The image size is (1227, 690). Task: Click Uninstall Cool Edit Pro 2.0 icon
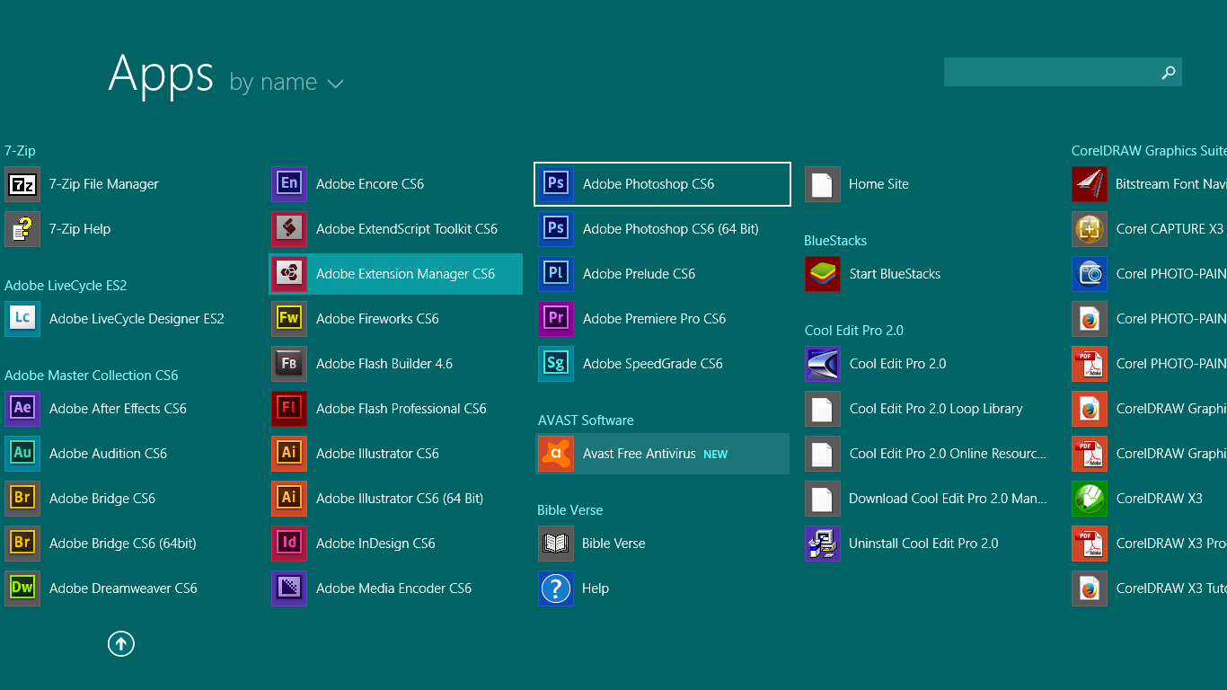[x=823, y=544]
